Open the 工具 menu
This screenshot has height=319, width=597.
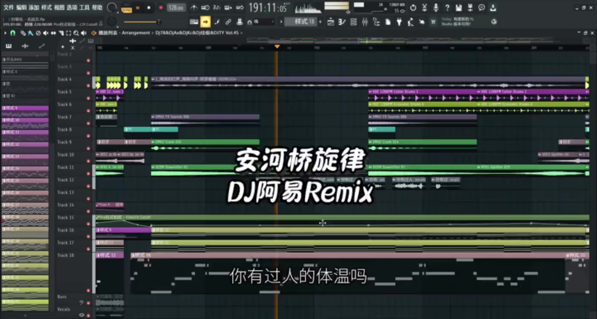[x=84, y=8]
